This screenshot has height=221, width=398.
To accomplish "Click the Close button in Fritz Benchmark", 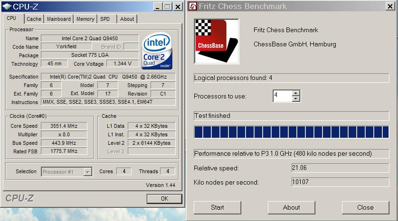I will coord(365,208).
